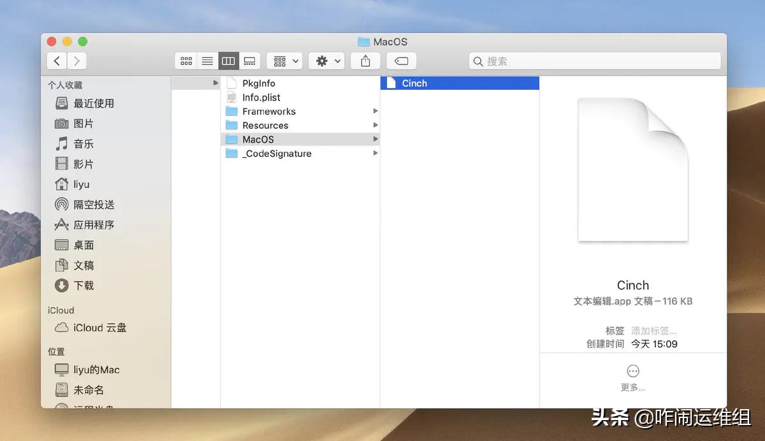The image size is (765, 441).
Task: Open the item grouping dropdown
Action: click(284, 61)
